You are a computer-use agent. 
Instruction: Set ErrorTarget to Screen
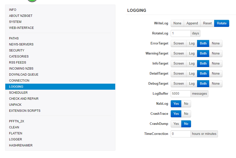pos(179,43)
